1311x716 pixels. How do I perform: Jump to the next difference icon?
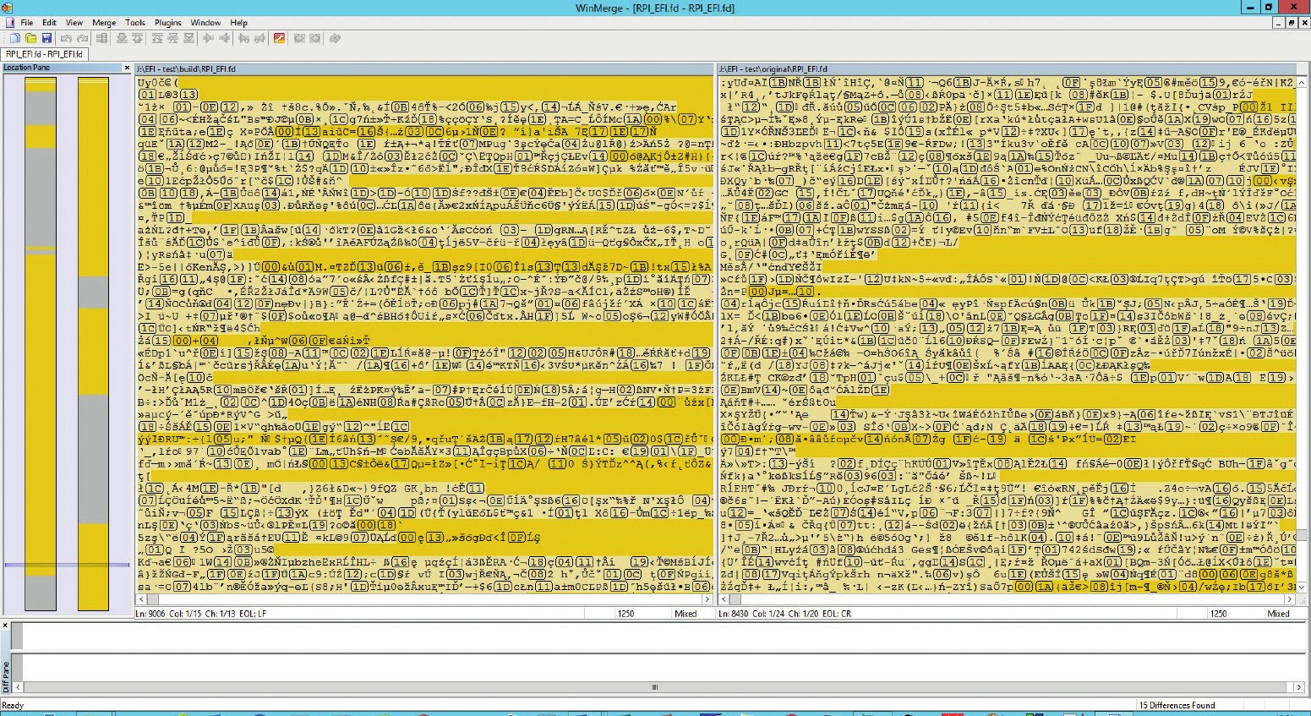[x=122, y=38]
